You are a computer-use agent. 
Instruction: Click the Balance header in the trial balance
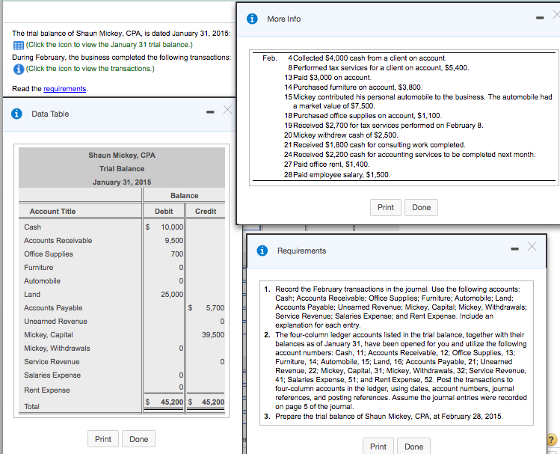184,196
